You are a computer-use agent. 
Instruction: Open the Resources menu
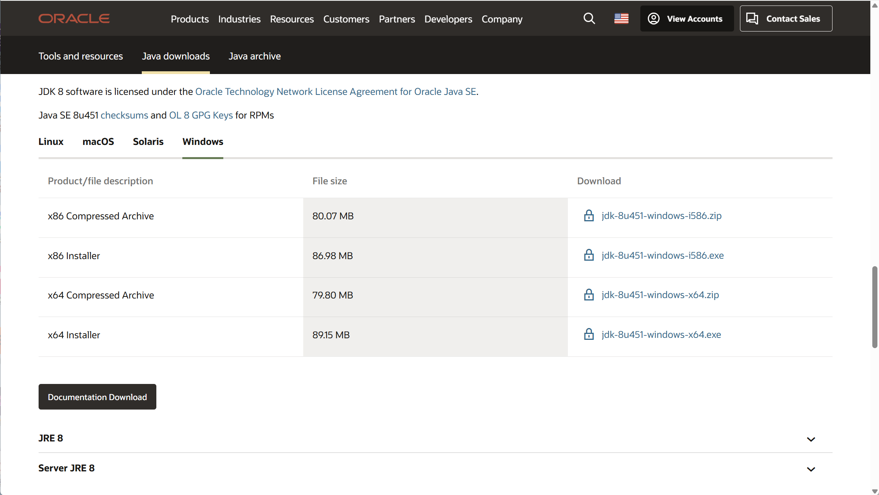tap(292, 19)
